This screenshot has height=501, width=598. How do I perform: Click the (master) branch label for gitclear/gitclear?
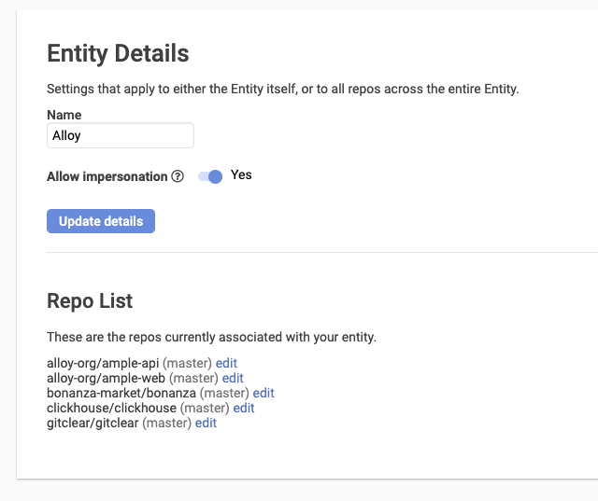(167, 423)
